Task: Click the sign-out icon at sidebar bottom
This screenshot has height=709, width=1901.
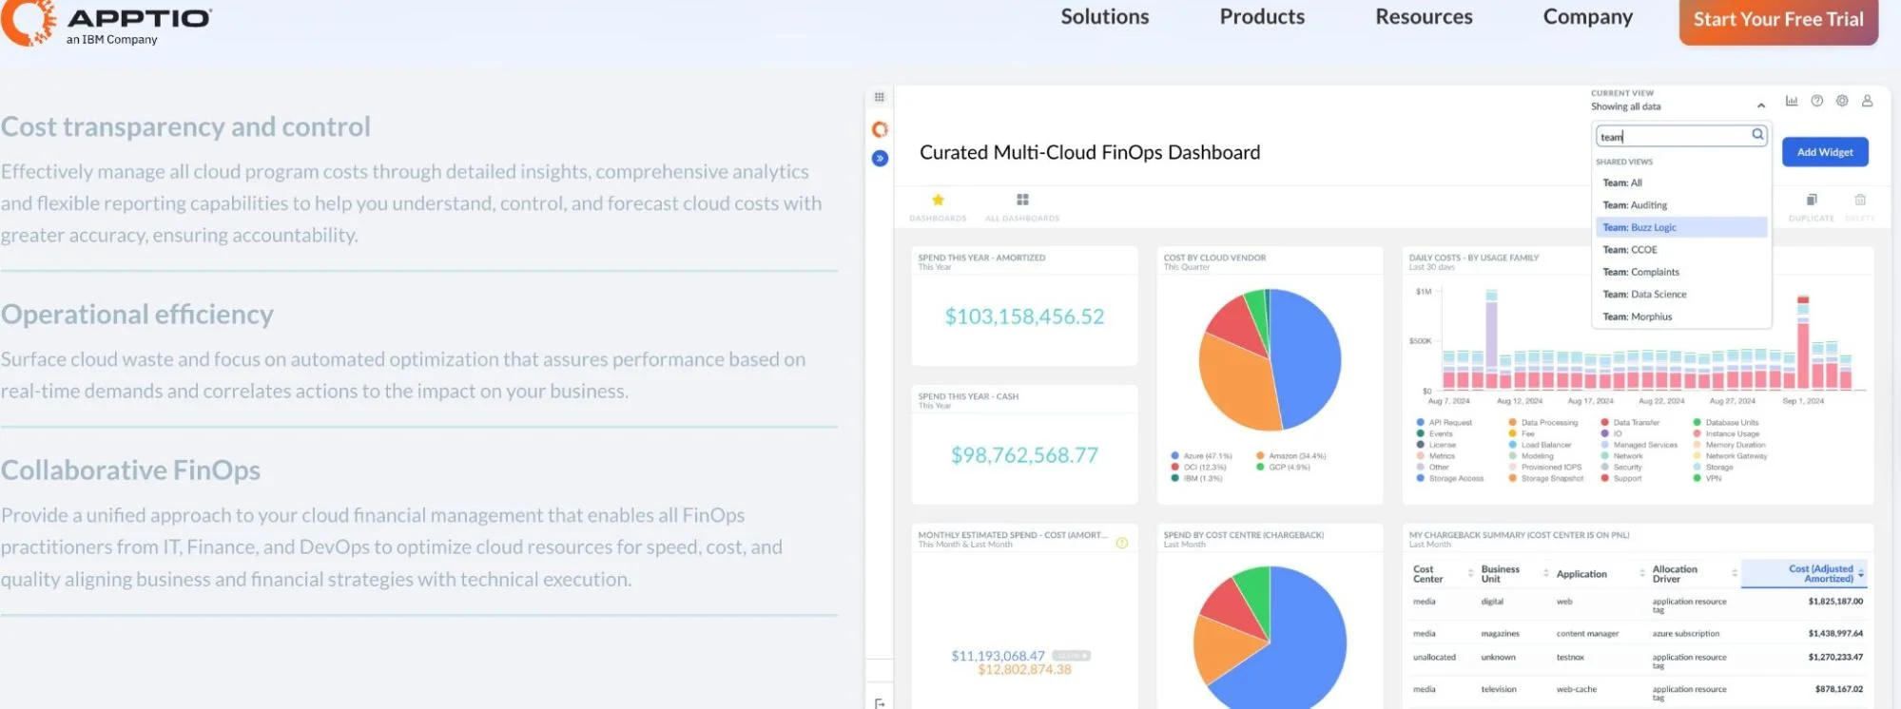Action: [x=880, y=703]
